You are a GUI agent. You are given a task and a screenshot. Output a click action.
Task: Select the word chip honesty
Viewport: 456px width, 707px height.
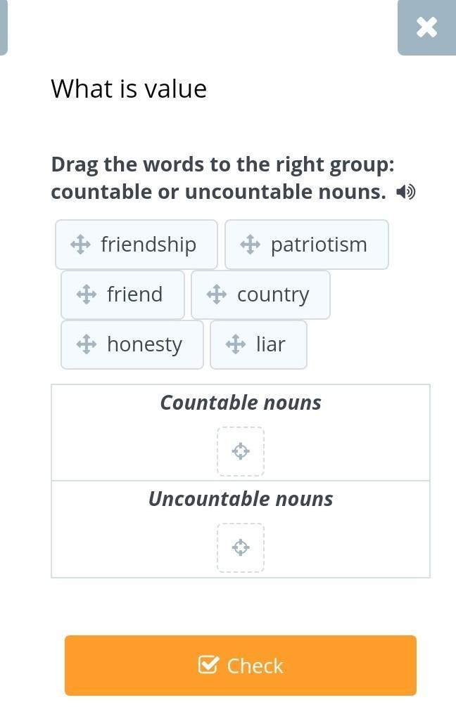[144, 344]
